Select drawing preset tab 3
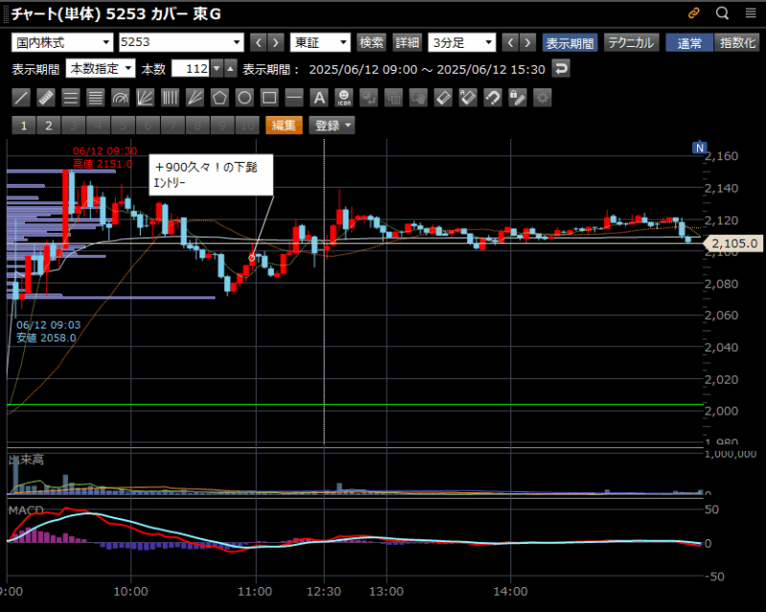The image size is (766, 612). [x=74, y=125]
